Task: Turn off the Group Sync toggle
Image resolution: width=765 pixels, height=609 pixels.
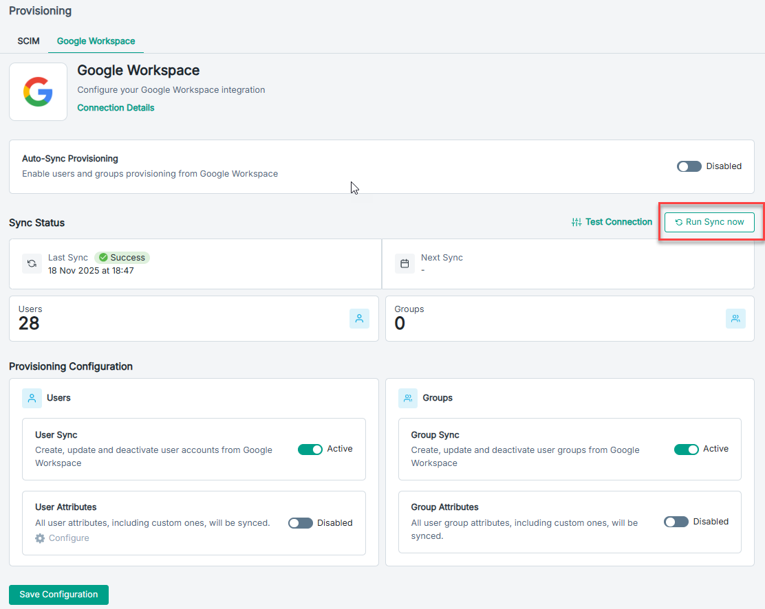Action: [686, 450]
